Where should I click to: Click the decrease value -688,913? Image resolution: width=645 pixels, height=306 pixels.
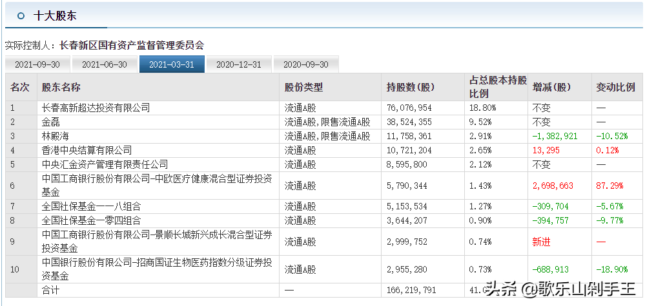(x=550, y=270)
